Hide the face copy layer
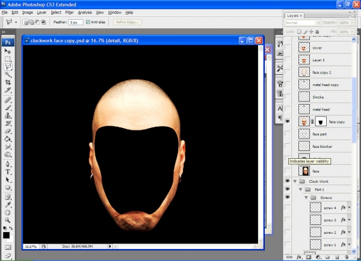361x261 pixels. 288,121
